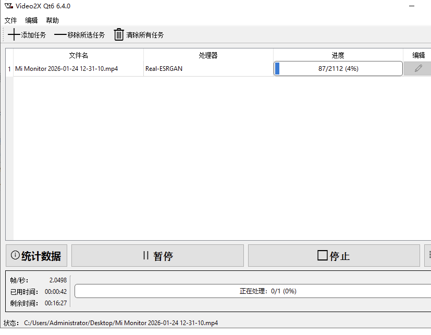Click the Clear All Tasks (清除所有任务) trash icon

[119, 35]
